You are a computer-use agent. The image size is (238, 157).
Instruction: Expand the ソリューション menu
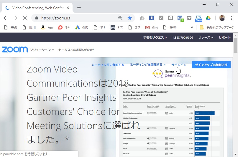(42, 50)
